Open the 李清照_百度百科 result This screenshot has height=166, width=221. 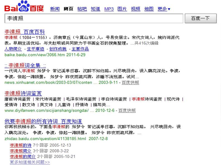pos(25,32)
